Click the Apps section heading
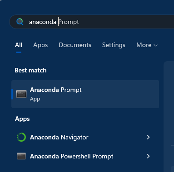Screen dimensions: 174x172 [x=22, y=119]
